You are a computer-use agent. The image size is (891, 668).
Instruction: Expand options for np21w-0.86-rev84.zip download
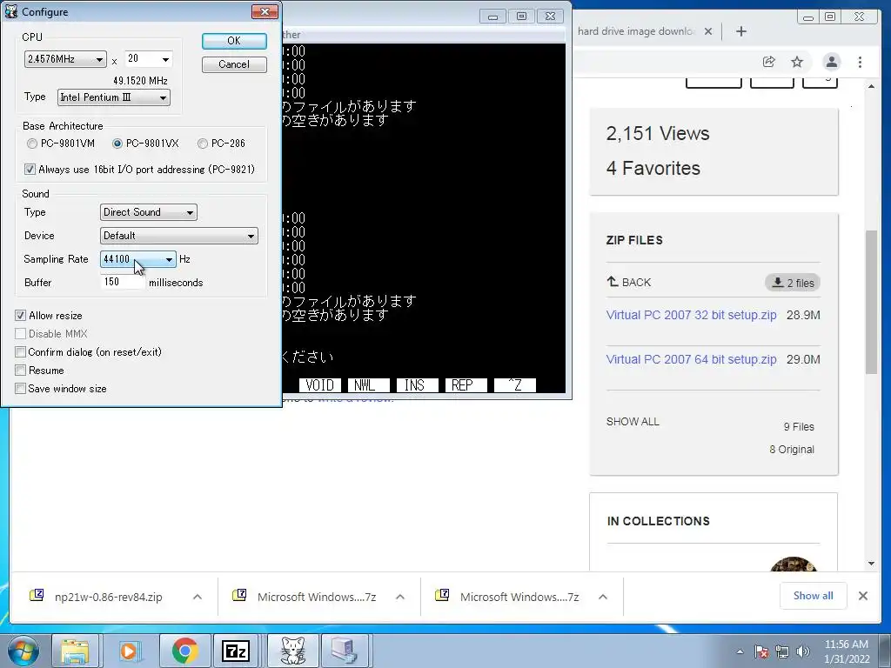click(198, 597)
